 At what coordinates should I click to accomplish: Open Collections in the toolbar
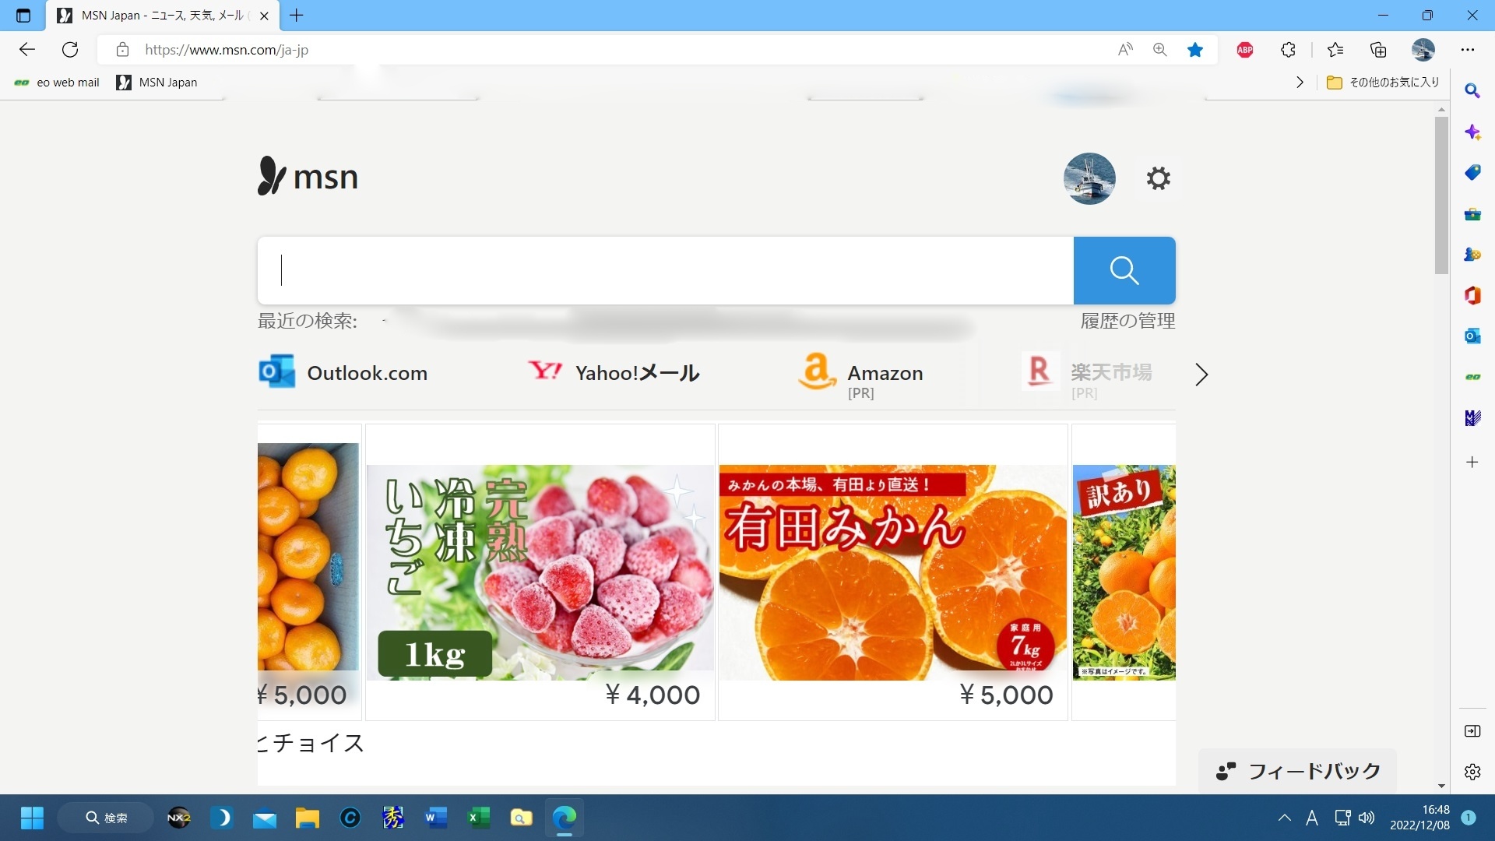[1378, 49]
